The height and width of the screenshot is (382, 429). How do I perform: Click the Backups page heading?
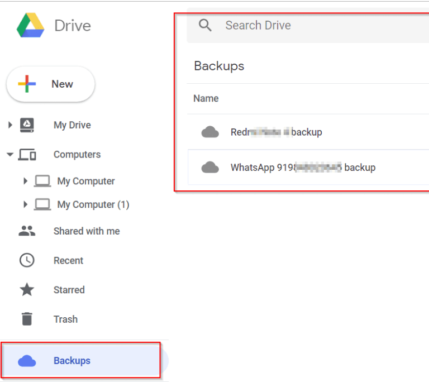point(219,66)
